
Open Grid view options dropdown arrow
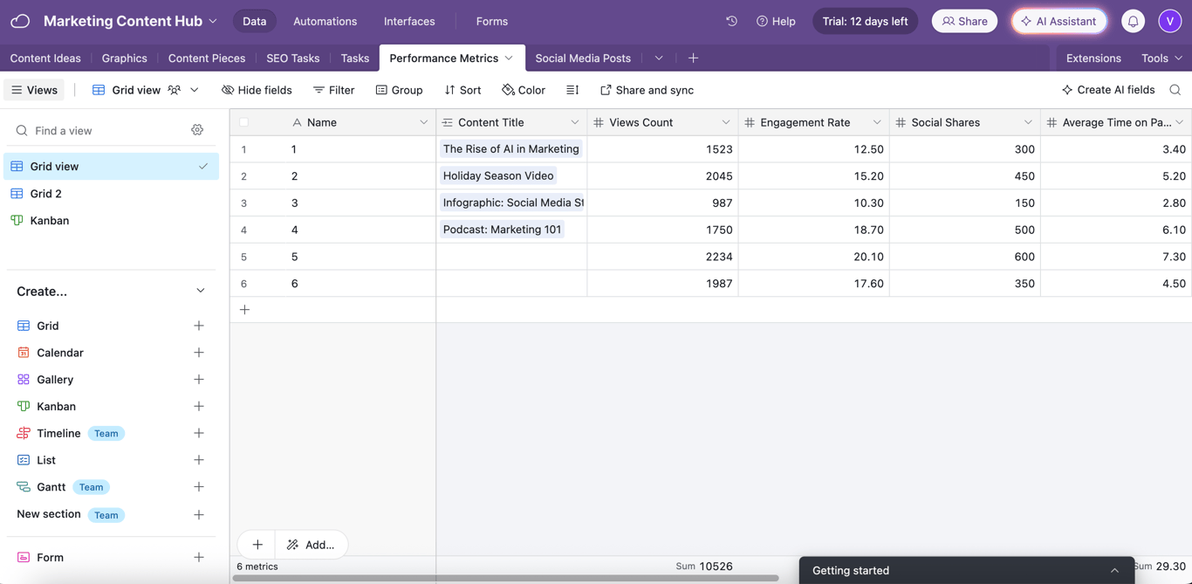coord(195,90)
